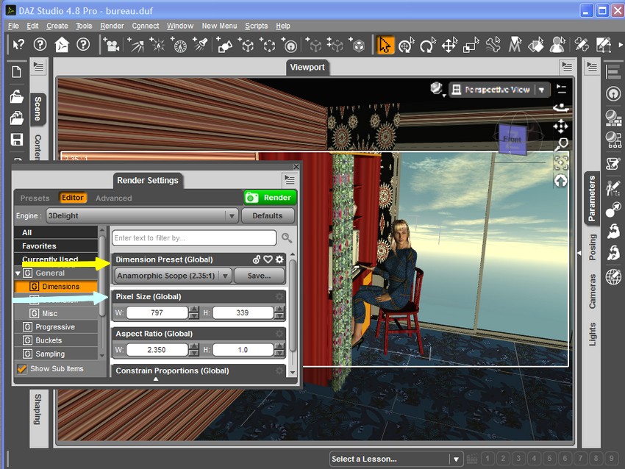Create a new camera from toolbar
This screenshot has width=625, height=469.
click(112, 45)
